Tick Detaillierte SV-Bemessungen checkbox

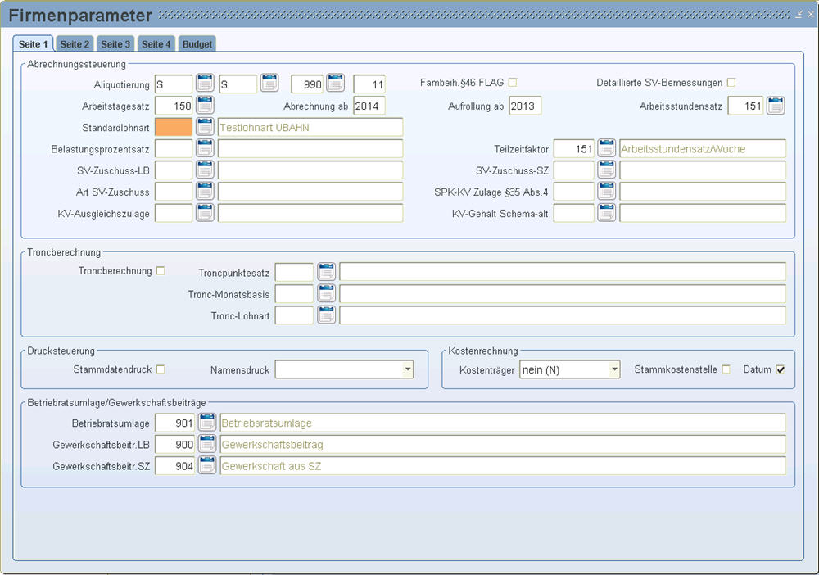coord(731,82)
